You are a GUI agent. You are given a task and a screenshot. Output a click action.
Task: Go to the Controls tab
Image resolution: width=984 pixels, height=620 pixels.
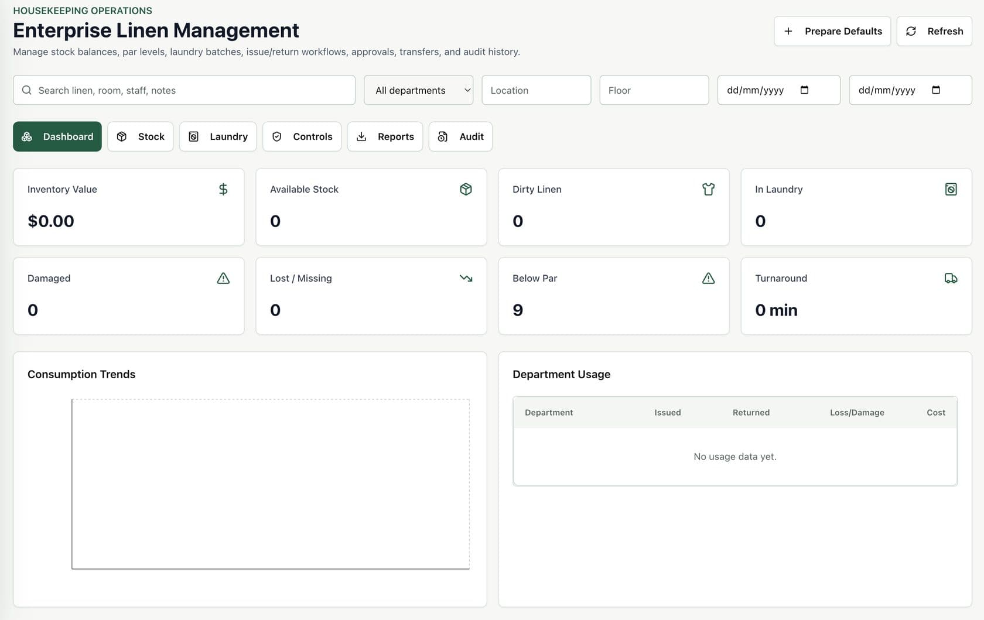pyautogui.click(x=302, y=136)
